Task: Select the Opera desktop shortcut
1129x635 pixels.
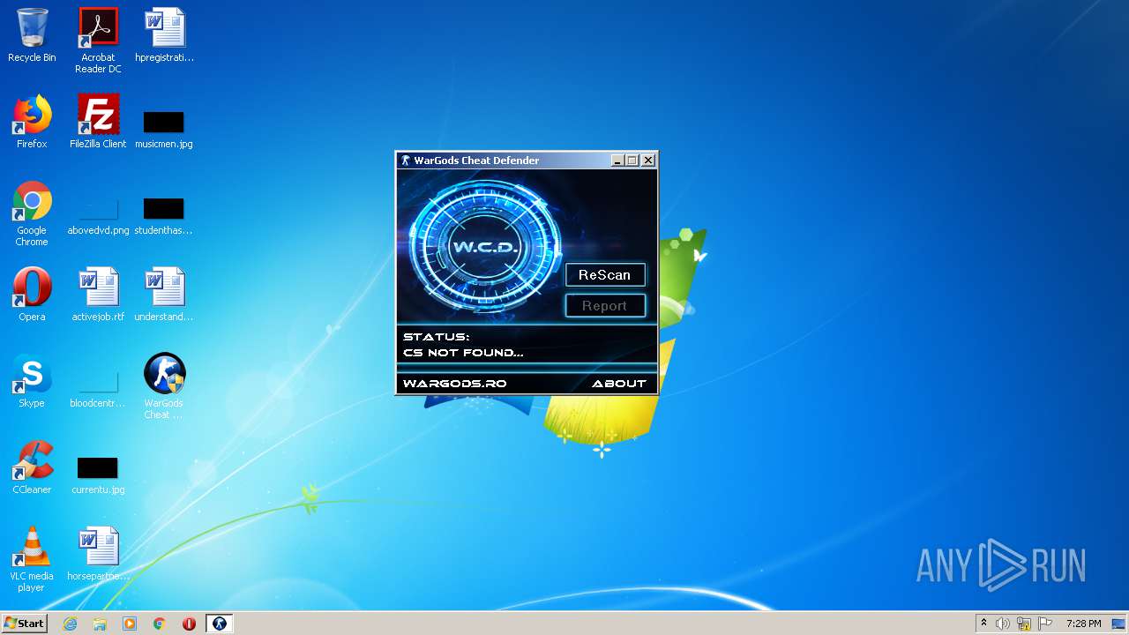Action: 32,295
